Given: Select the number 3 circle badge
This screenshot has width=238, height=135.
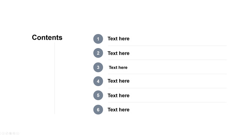Looking at the screenshot, I should pos(98,67).
